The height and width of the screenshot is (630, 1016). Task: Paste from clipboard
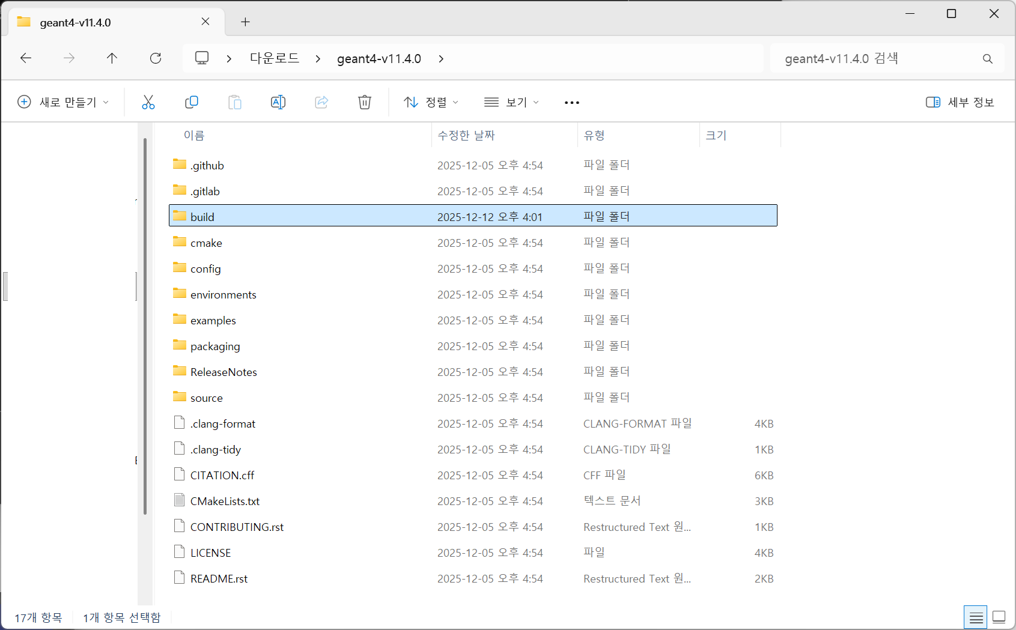[x=235, y=101]
